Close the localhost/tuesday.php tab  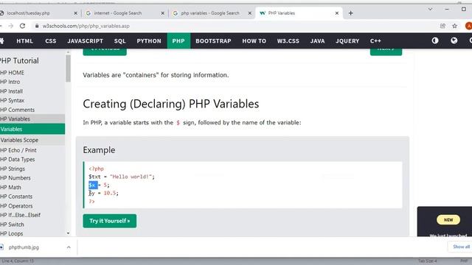click(75, 13)
